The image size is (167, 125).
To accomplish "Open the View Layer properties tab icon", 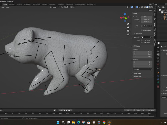I will coord(158,58).
